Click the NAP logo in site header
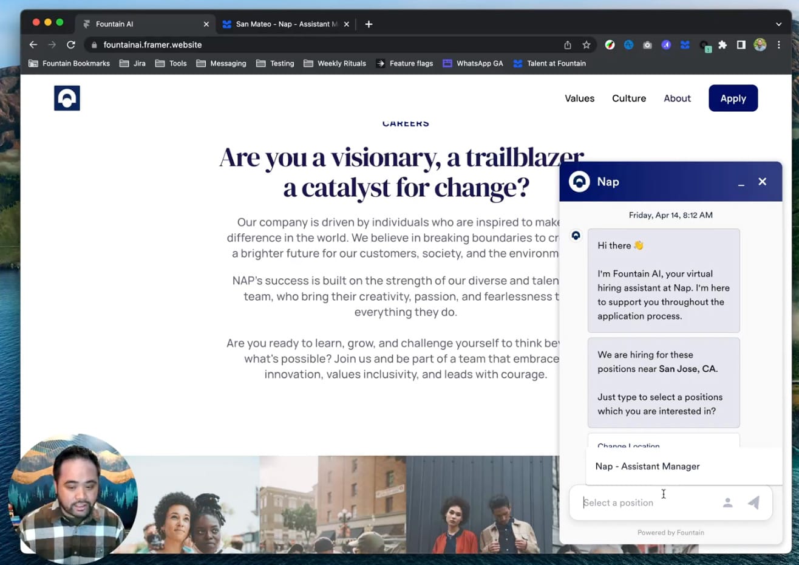Image resolution: width=799 pixels, height=565 pixels. pos(67,98)
